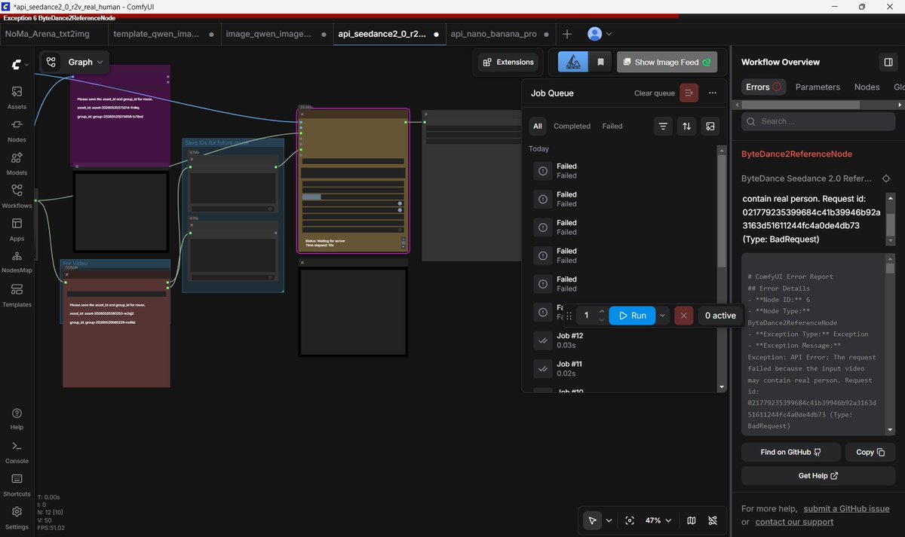905x537 pixels.
Task: Show All jobs in Job Queue
Action: [x=538, y=127]
